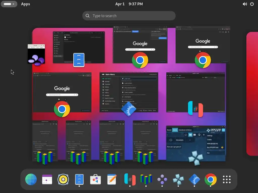Click gear icon in PPSSPP toolbar
The width and height of the screenshot is (258, 193).
[204, 135]
